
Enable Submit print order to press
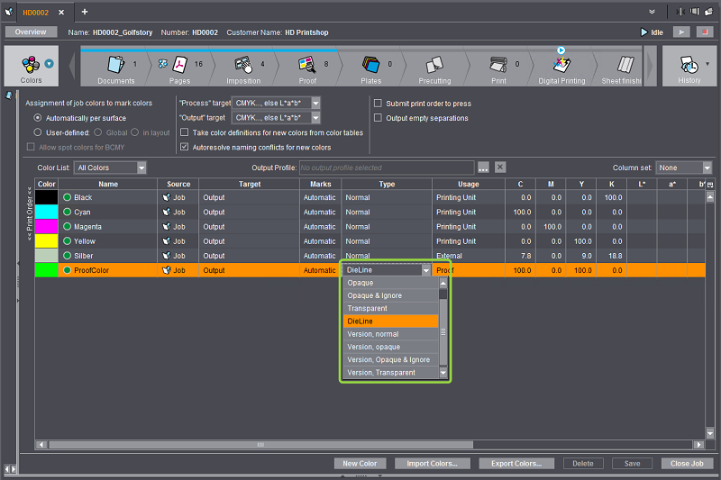(x=379, y=104)
